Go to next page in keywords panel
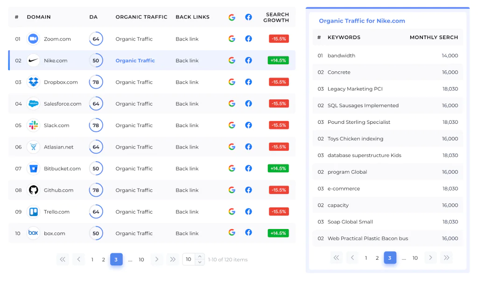Screen dimensions: 478x284 [x=430, y=258]
